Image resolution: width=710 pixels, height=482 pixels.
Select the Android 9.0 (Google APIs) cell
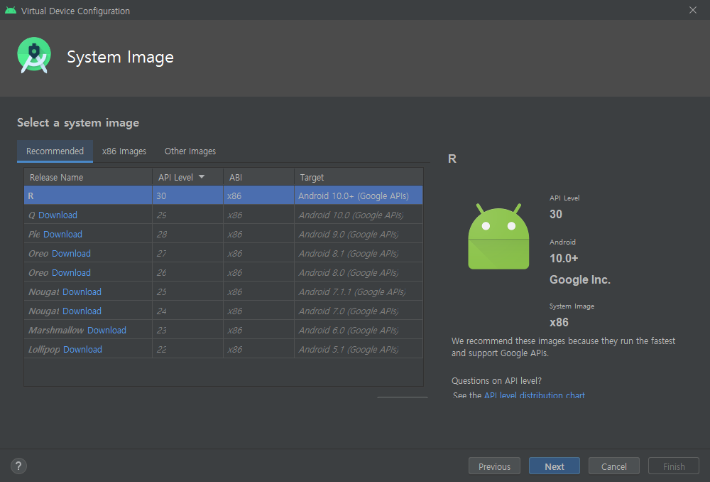click(359, 234)
